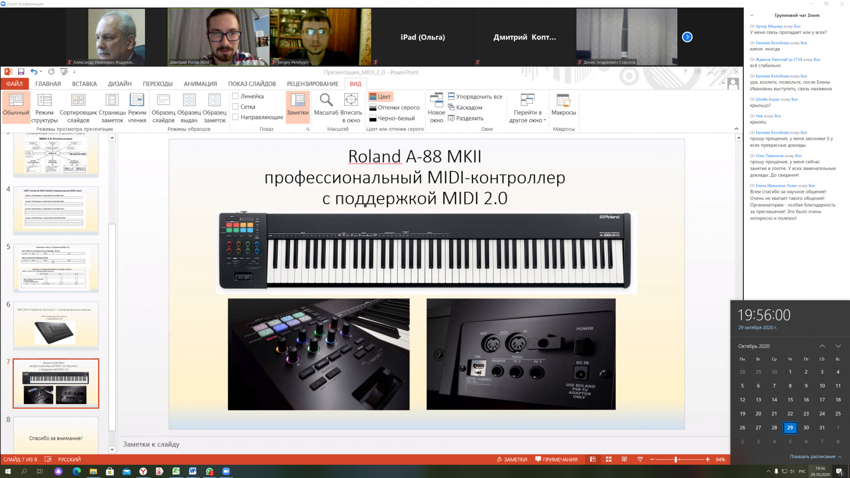Show hidden system tray icons
Image resolution: width=850 pixels, height=478 pixels.
point(768,471)
